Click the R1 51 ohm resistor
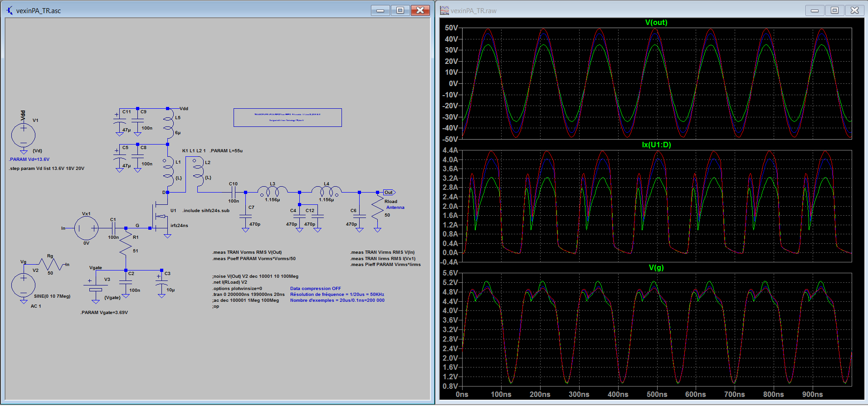Image resolution: width=868 pixels, height=406 pixels. (x=126, y=243)
